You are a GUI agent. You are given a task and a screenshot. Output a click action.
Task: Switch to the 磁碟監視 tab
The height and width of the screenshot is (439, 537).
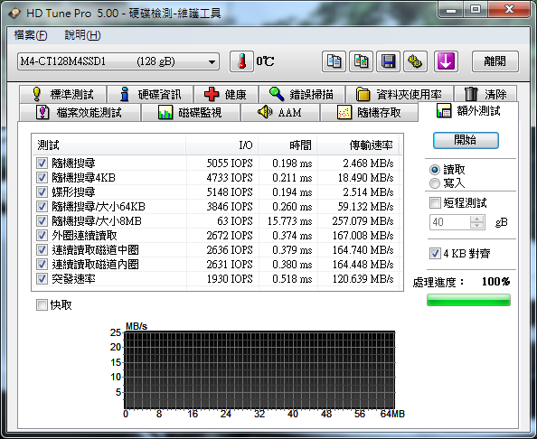pos(191,112)
